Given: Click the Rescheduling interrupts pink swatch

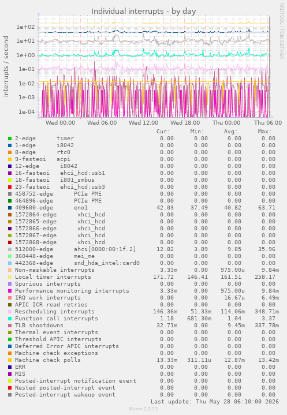Looking at the screenshot, I should (x=10, y=312).
